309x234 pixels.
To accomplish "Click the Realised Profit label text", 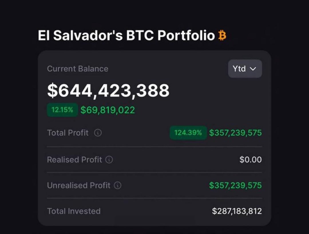I will [74, 160].
